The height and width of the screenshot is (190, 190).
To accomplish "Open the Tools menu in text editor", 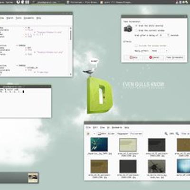I will point(19,18).
